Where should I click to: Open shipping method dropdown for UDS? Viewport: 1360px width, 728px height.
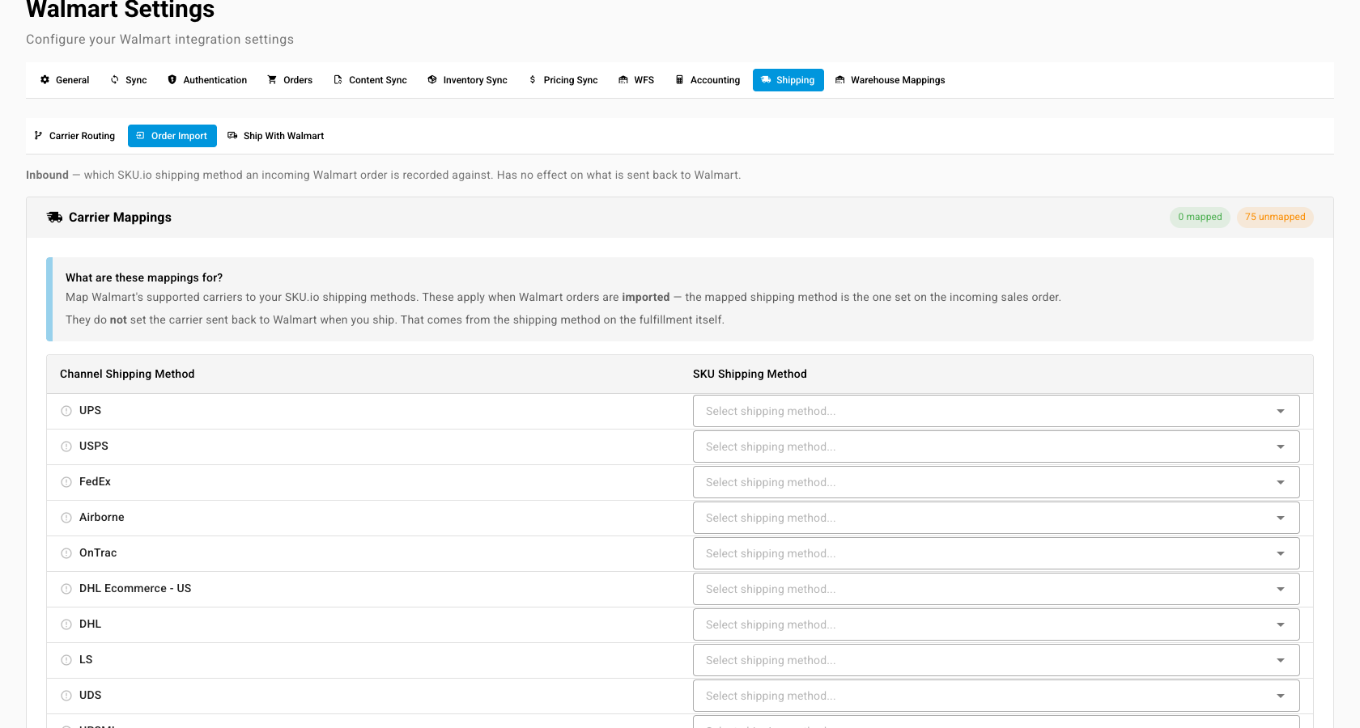coord(996,696)
